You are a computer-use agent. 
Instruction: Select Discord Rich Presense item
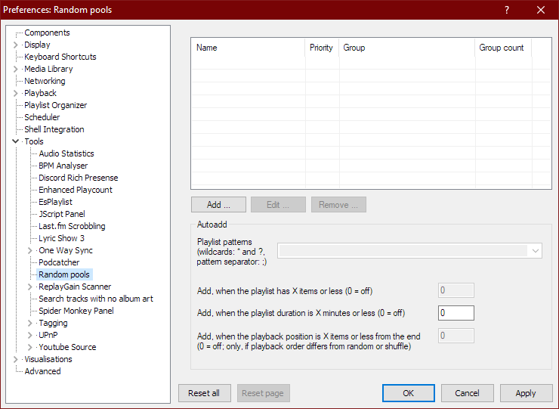click(x=79, y=178)
